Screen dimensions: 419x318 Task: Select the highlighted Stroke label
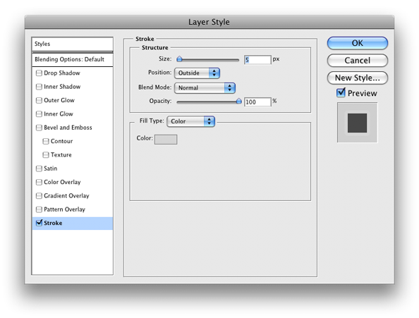pos(53,223)
